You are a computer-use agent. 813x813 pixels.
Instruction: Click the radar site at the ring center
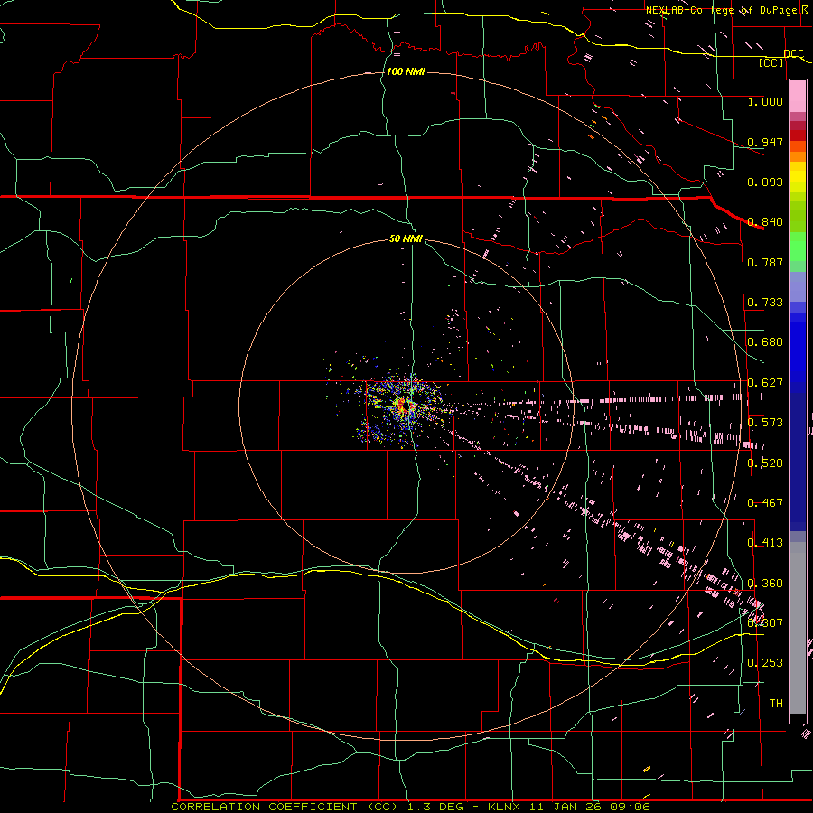(x=407, y=406)
